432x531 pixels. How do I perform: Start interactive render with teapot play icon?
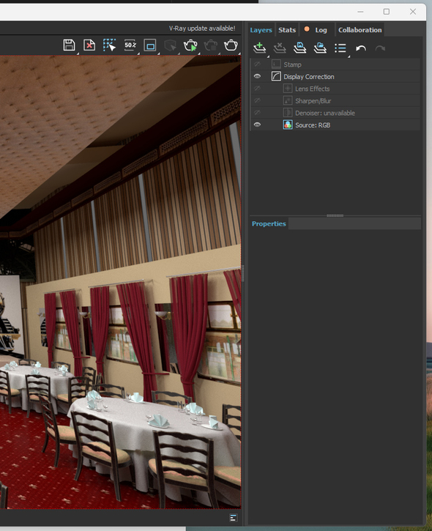pos(190,45)
